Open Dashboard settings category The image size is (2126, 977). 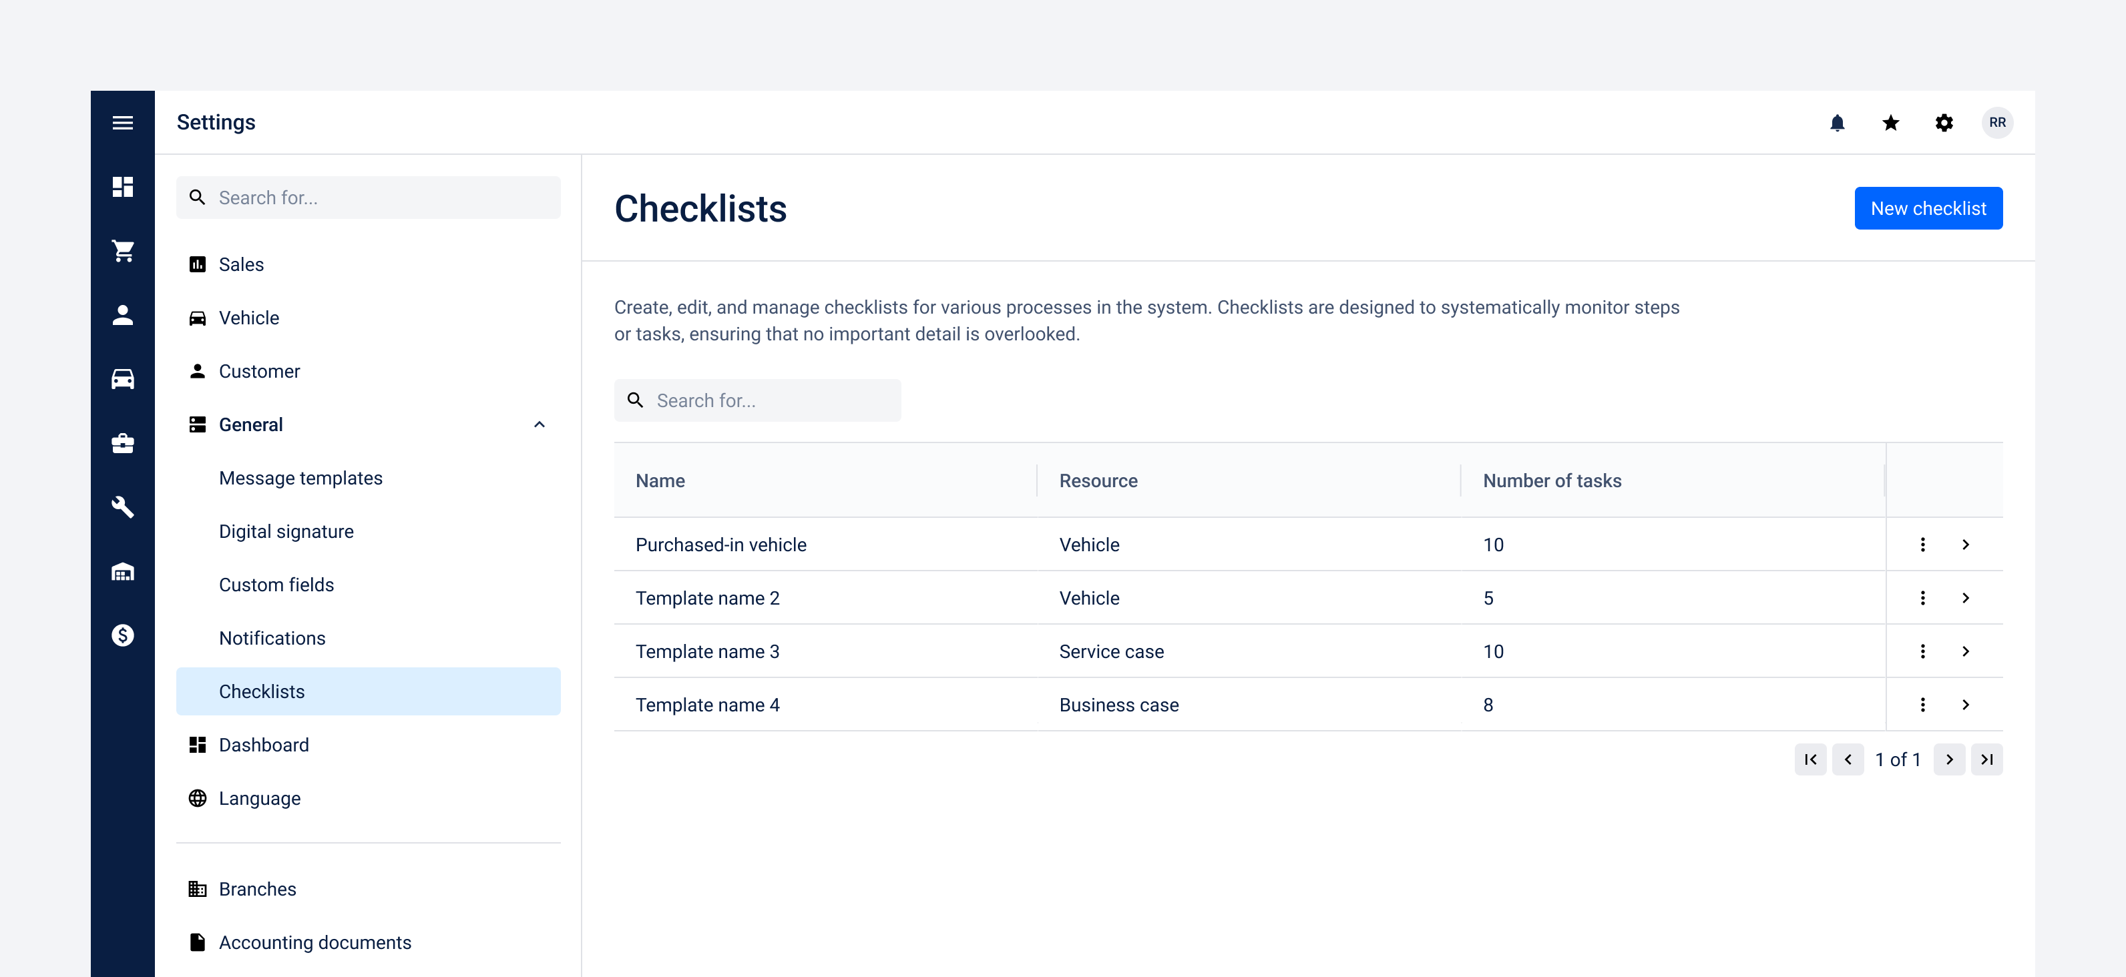tap(368, 745)
